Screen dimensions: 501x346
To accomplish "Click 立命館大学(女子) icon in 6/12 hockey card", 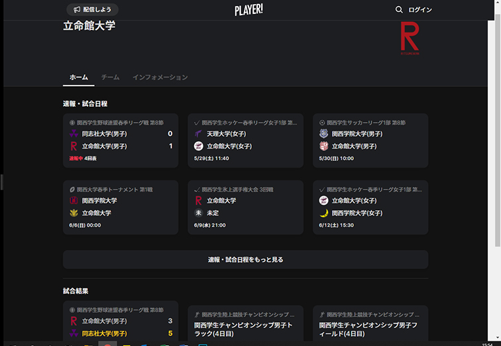I will coord(323,200).
